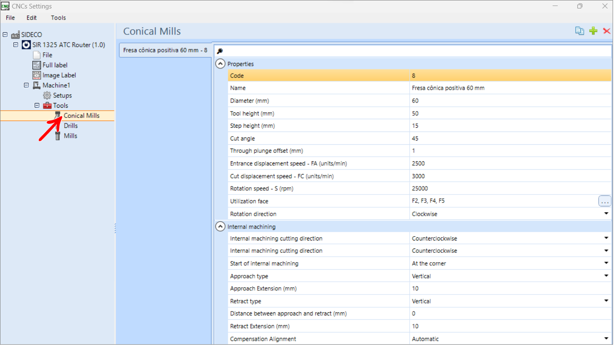Open the Tools menu in menu bar
The image size is (616, 346).
click(58, 17)
